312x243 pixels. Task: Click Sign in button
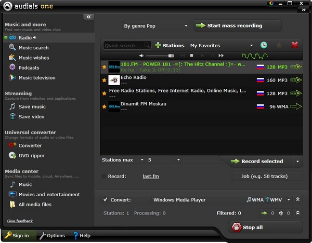(19, 235)
